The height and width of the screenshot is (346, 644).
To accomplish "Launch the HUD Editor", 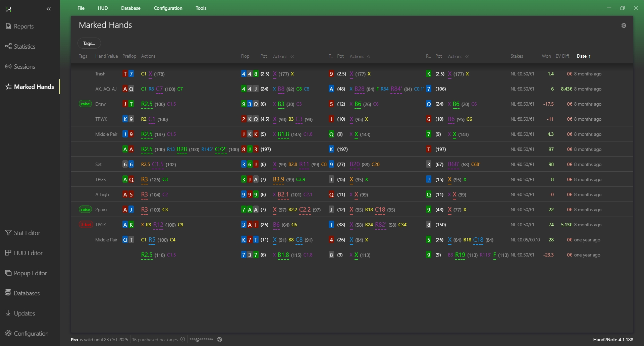I will click(28, 253).
